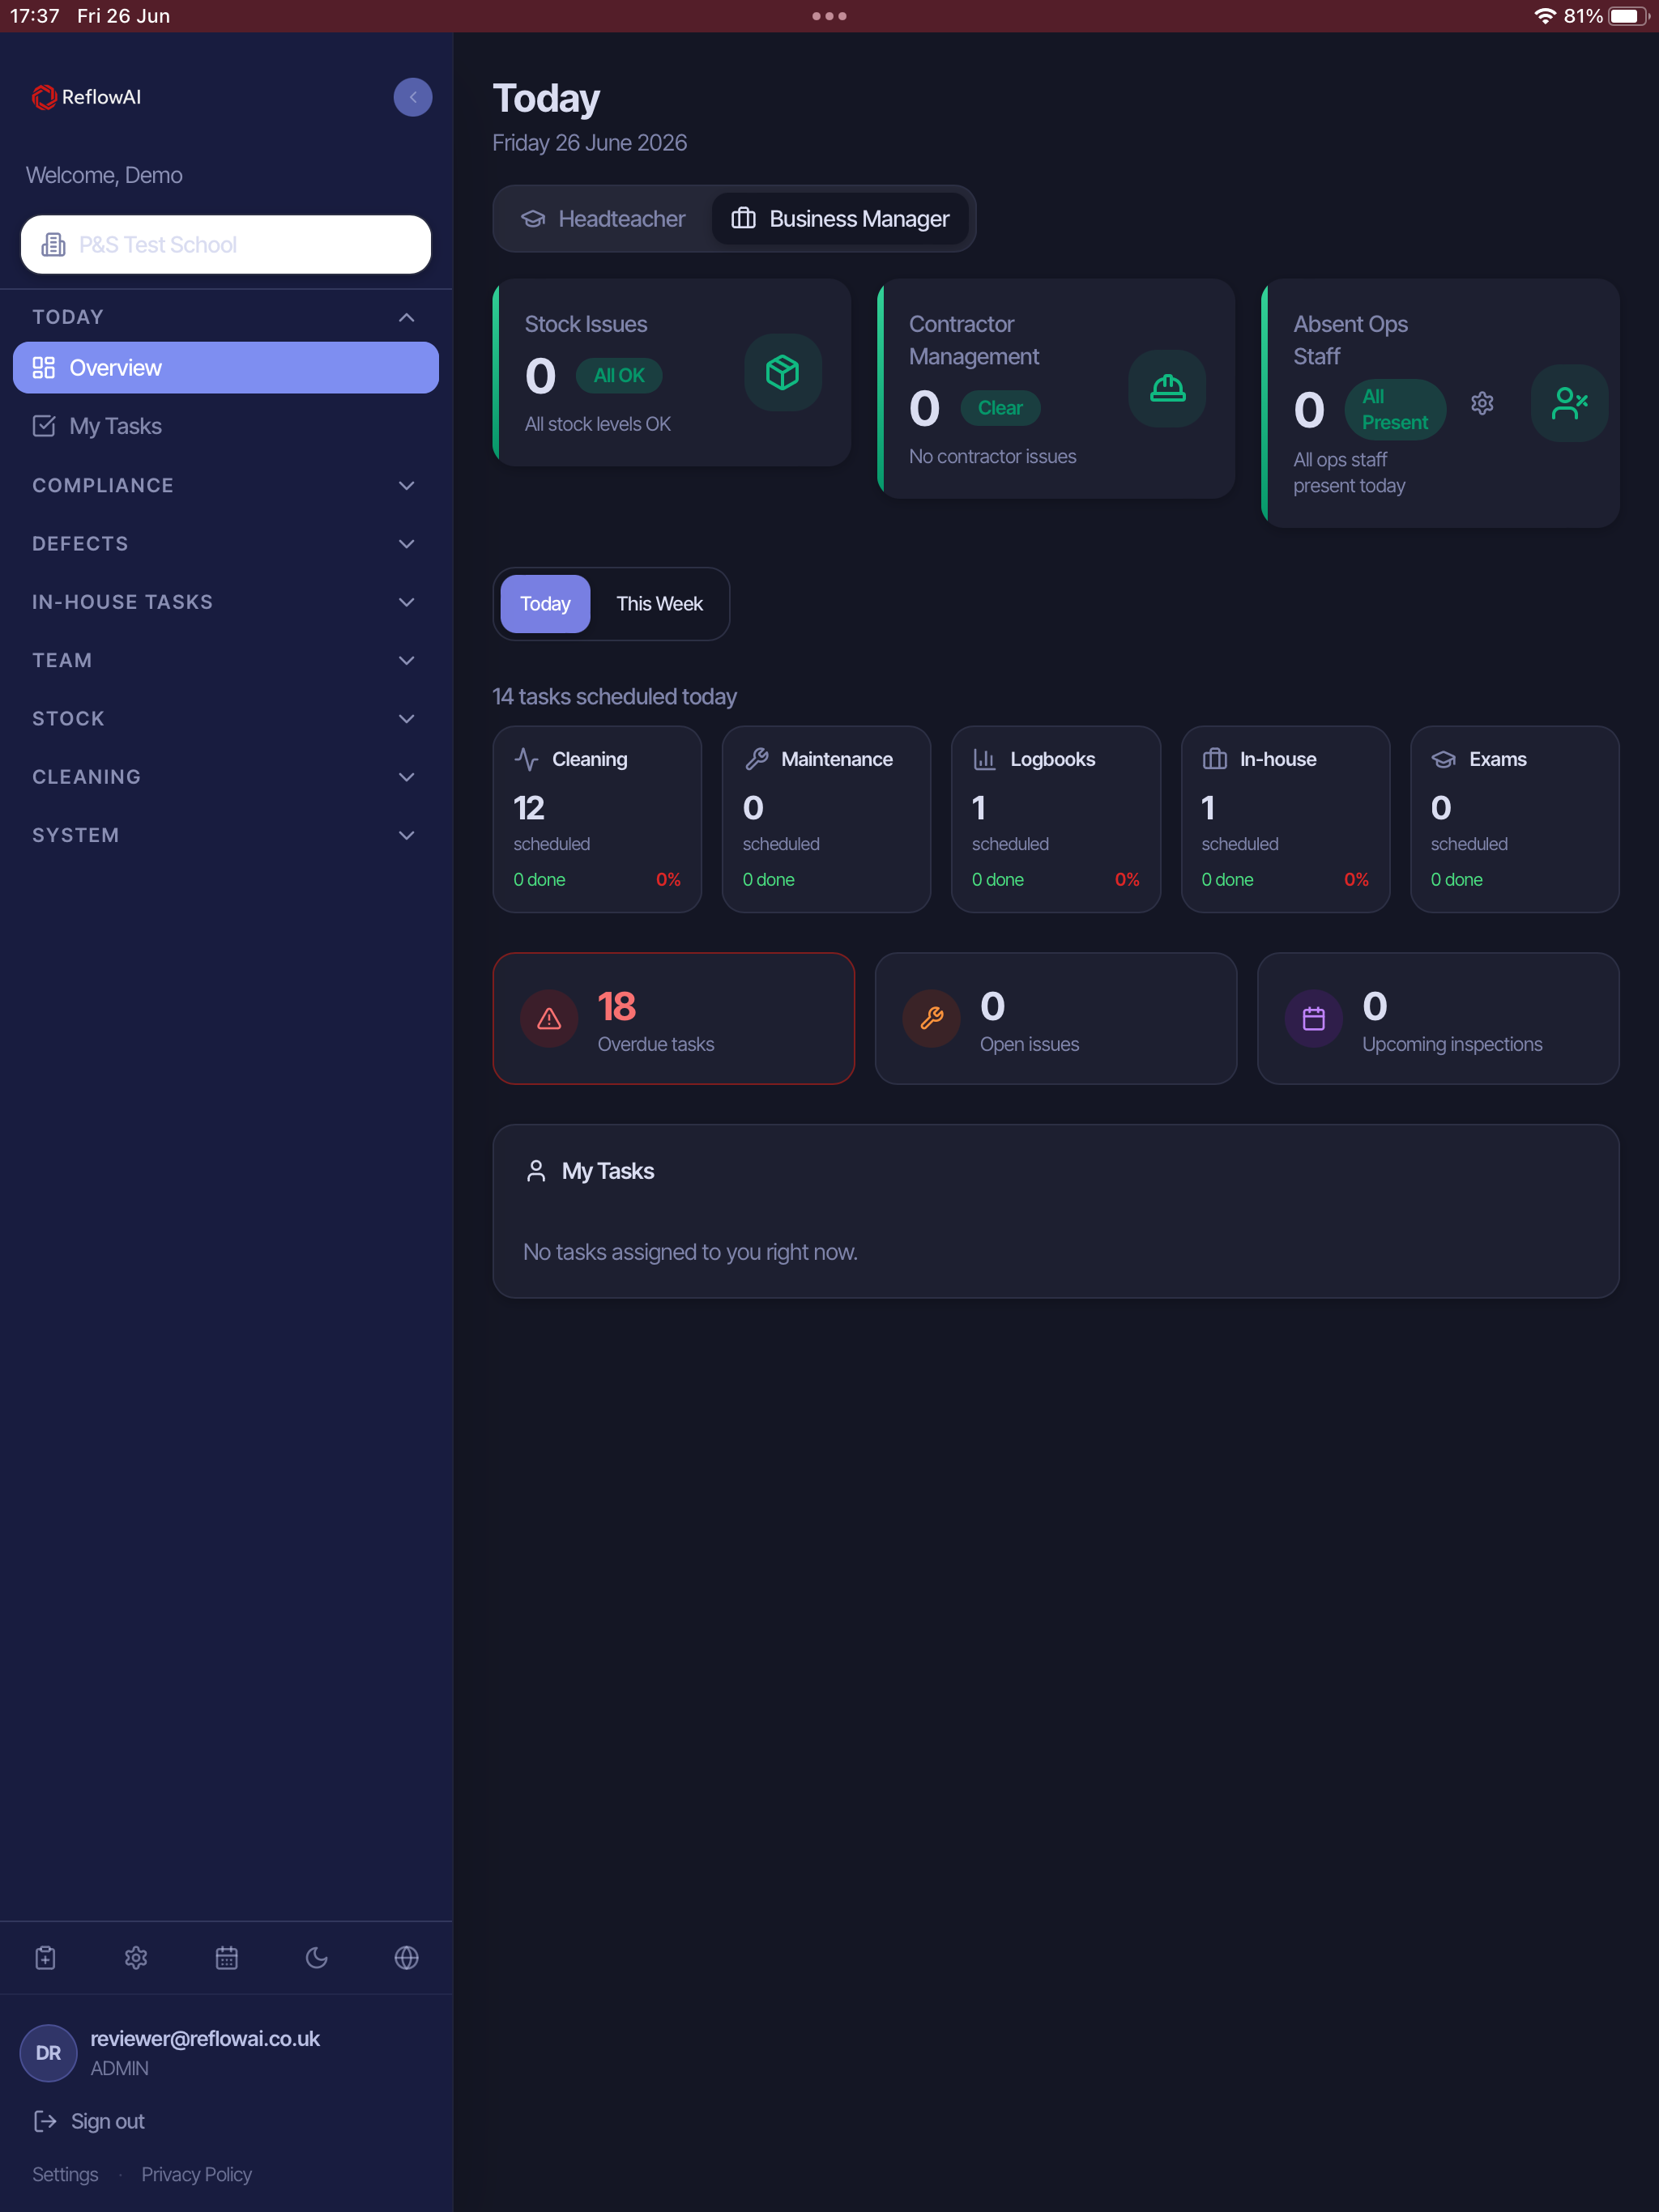Screen dimensions: 1659x2212
Task: Open the Logbooks scheduled card
Action: (1056, 819)
